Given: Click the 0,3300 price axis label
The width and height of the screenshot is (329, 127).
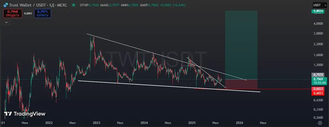Looking at the screenshot, I should tap(318, 110).
